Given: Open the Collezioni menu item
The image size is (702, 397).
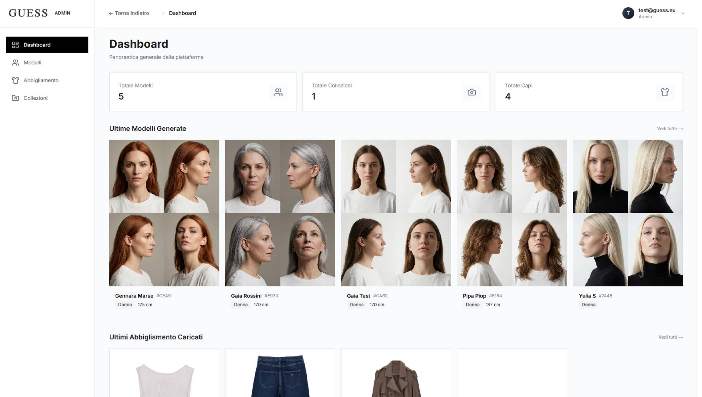Looking at the screenshot, I should click(35, 98).
